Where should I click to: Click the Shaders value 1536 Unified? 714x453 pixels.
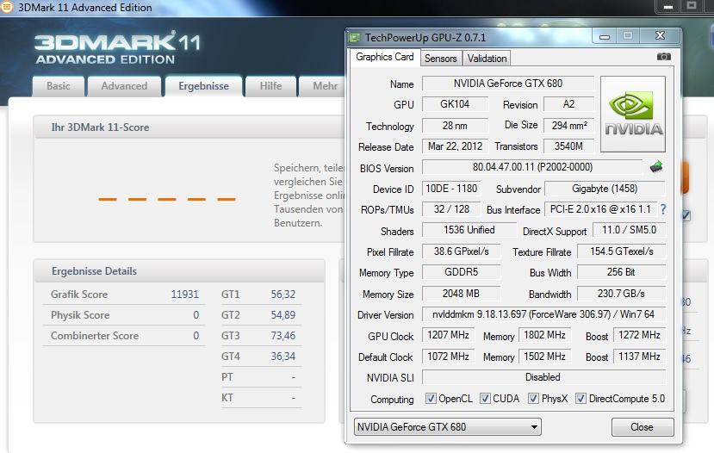(x=469, y=230)
